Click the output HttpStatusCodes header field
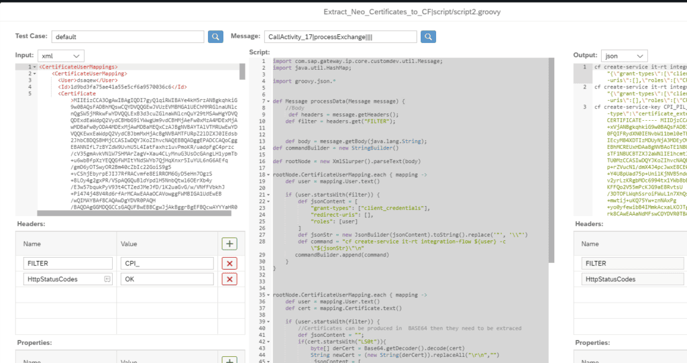Screen dimensions: 687x363 pyautogui.click(x=633, y=279)
